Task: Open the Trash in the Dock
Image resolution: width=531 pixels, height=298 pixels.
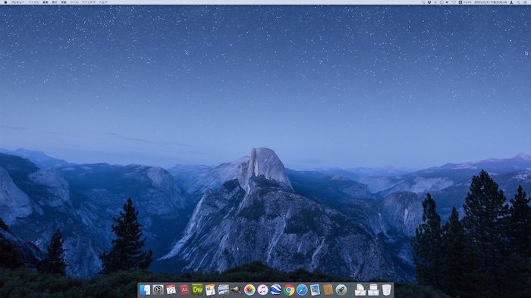Action: tap(386, 290)
